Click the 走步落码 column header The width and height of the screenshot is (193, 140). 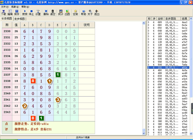coord(172,19)
